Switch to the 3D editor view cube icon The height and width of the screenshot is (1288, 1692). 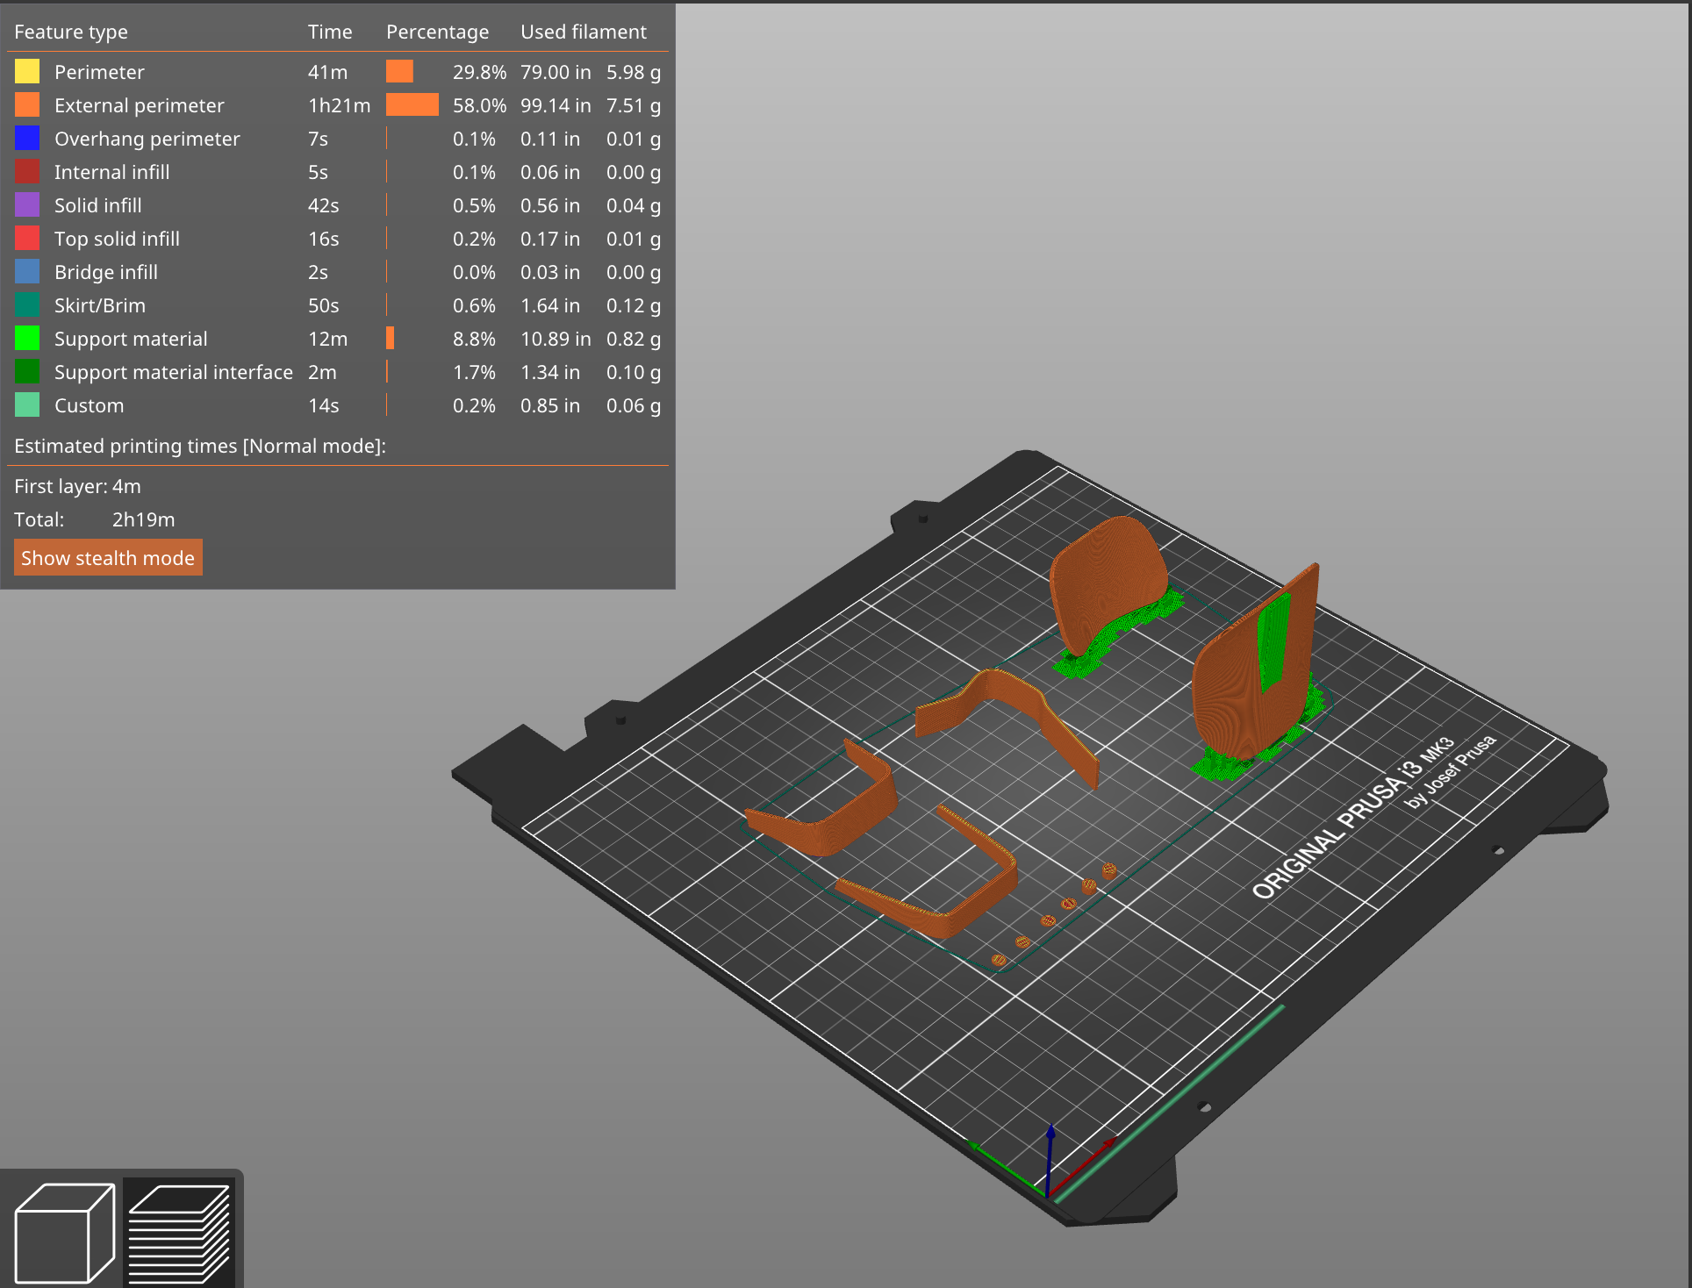click(64, 1233)
